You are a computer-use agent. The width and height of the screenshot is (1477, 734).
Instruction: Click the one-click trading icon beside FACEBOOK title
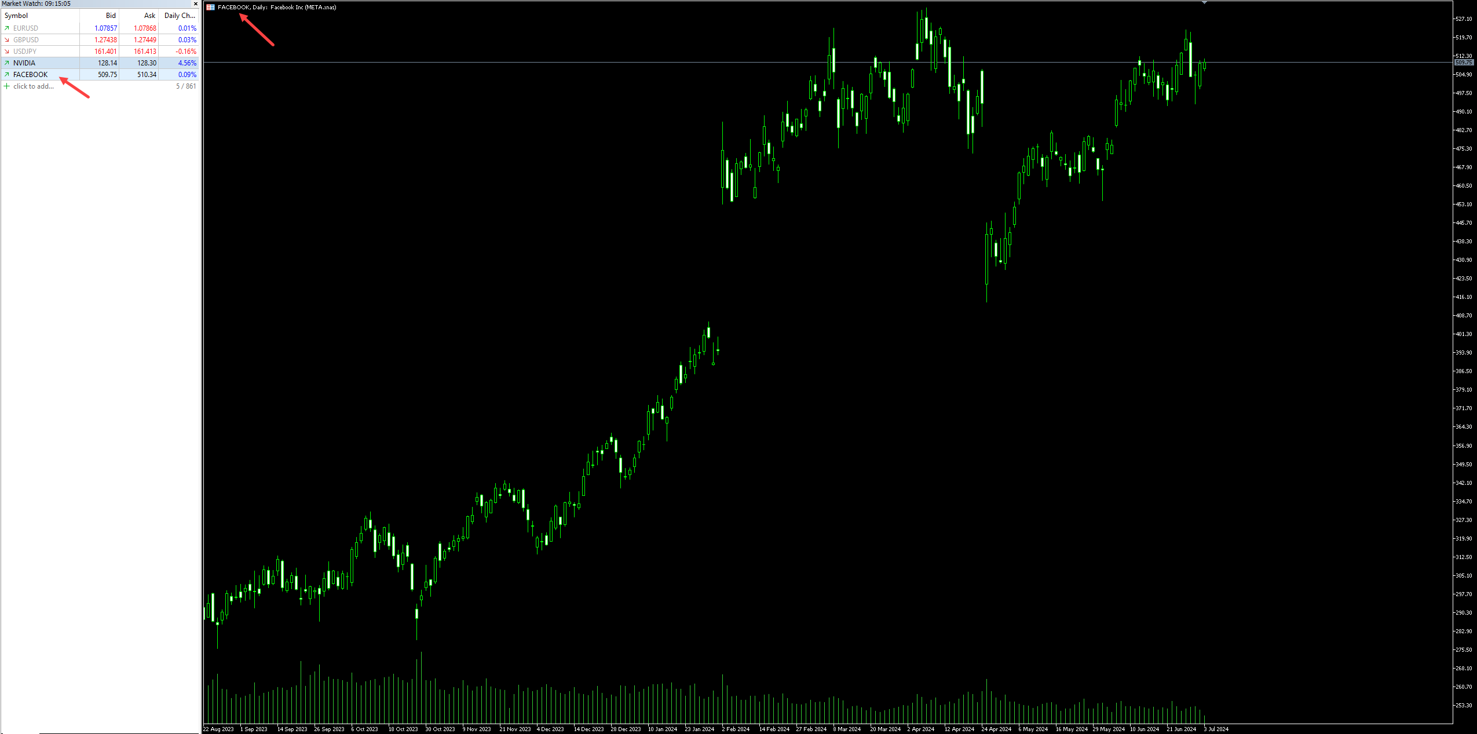(x=210, y=8)
